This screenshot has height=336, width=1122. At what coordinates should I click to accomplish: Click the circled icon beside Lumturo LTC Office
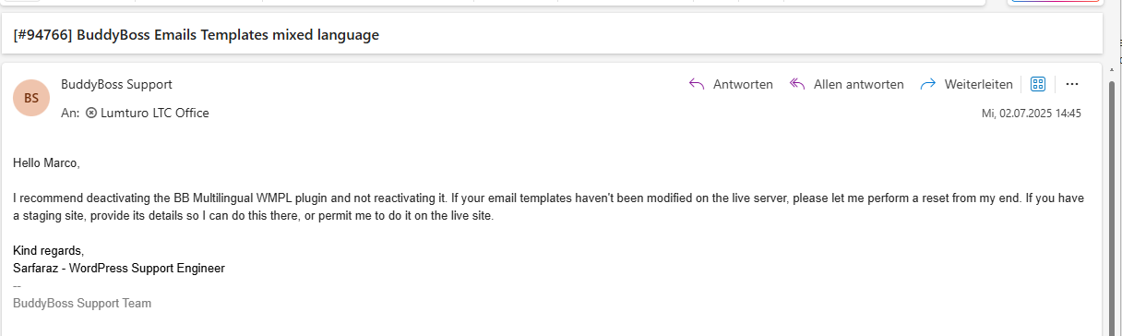click(91, 113)
